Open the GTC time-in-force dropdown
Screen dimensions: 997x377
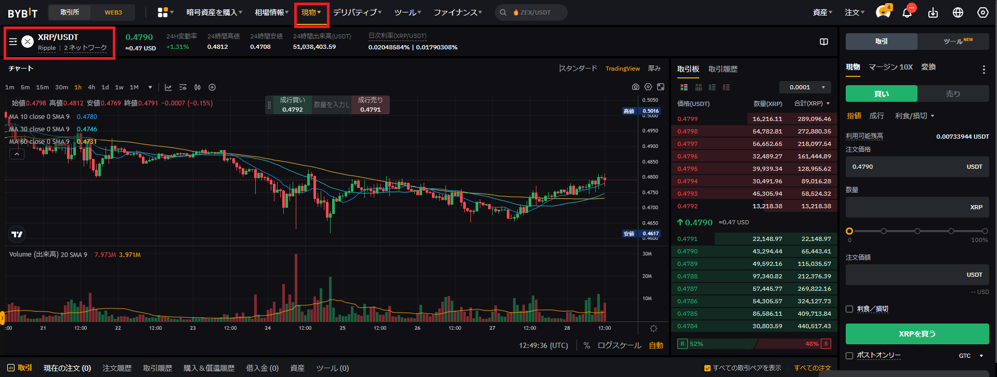971,356
